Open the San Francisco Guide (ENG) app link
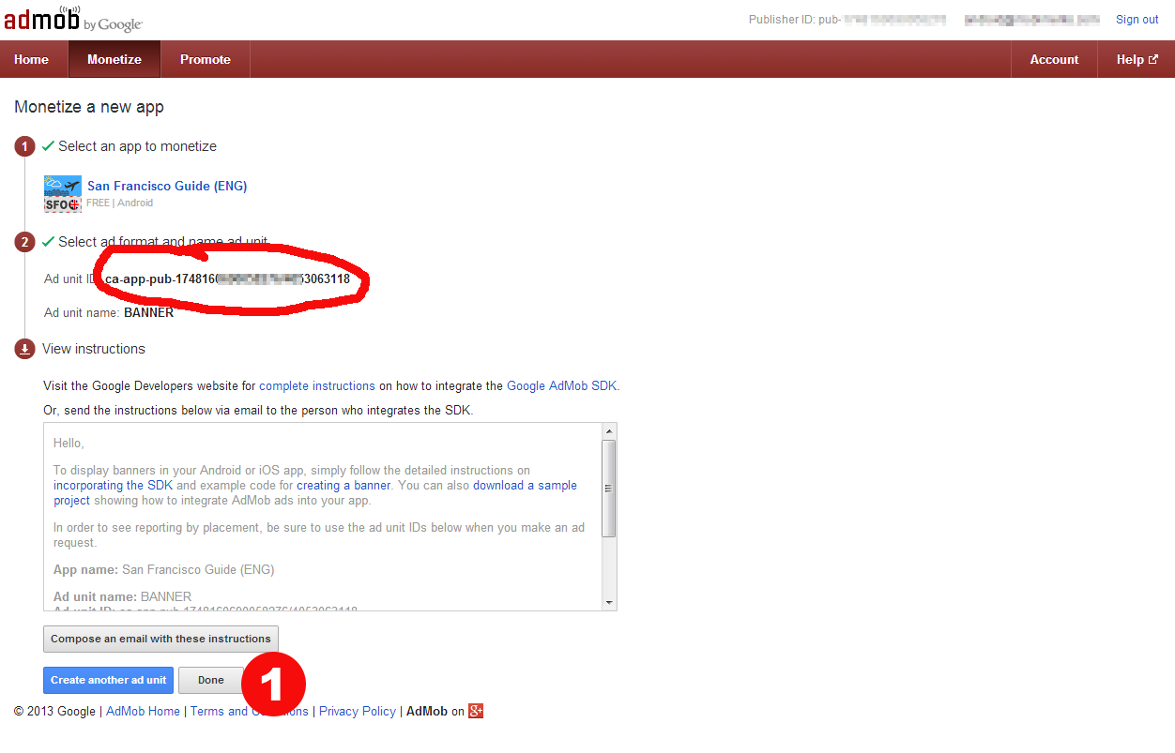This screenshot has width=1175, height=753. [167, 186]
